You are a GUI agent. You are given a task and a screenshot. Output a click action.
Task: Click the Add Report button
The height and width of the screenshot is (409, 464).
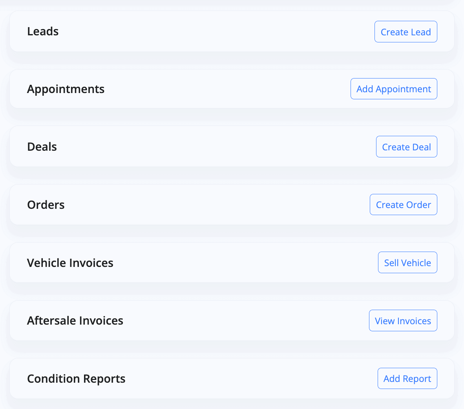407,378
